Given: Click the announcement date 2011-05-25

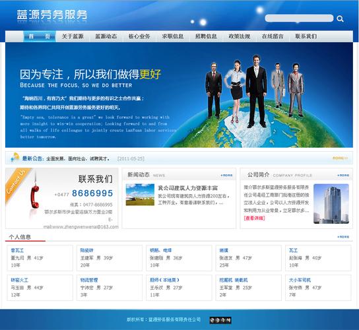Looking at the screenshot, I should point(131,158).
